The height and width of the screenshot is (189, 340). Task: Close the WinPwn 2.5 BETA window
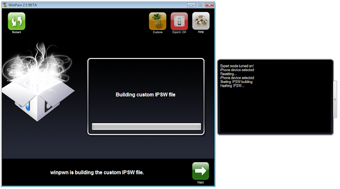(210, 5)
